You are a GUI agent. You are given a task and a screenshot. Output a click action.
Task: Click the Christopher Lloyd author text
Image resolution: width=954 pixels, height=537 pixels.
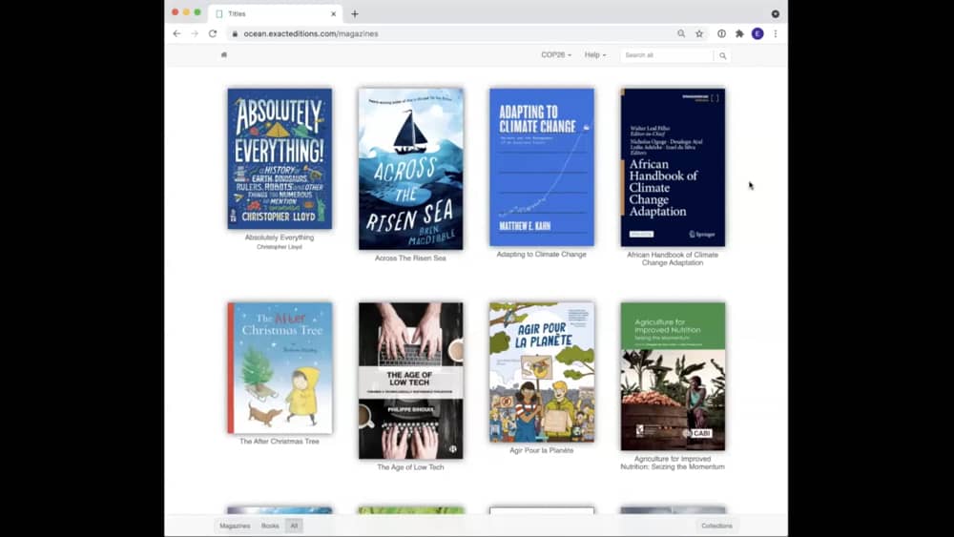(x=280, y=247)
